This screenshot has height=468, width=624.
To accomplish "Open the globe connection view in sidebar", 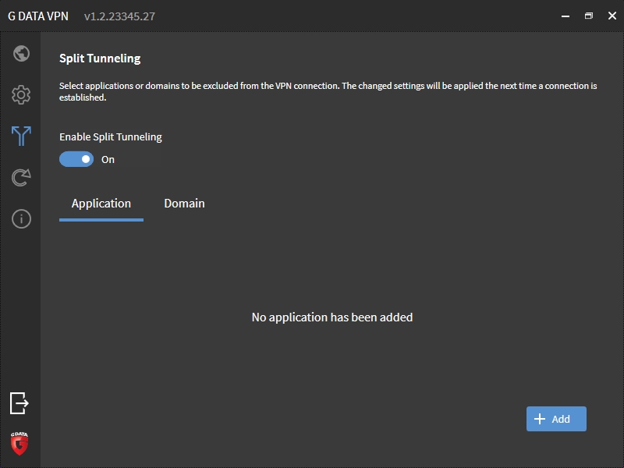I will 21,54.
